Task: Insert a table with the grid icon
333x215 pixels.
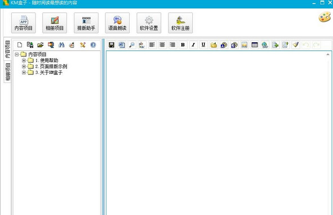Action: [255, 45]
